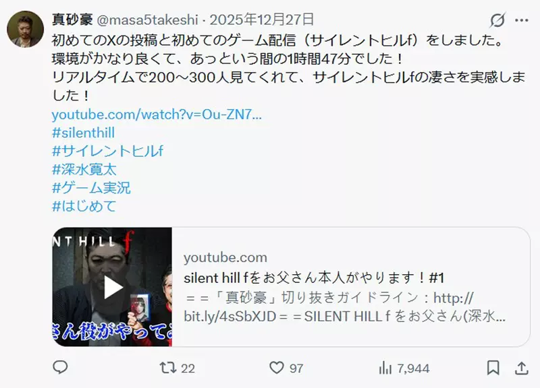Open the #silenthill hashtag
This screenshot has height=388, width=540.
tap(83, 133)
